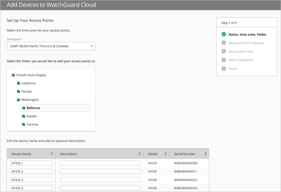281x192 pixels.
Task: Click inside the AP330_1 device name field
Action: [31, 163]
